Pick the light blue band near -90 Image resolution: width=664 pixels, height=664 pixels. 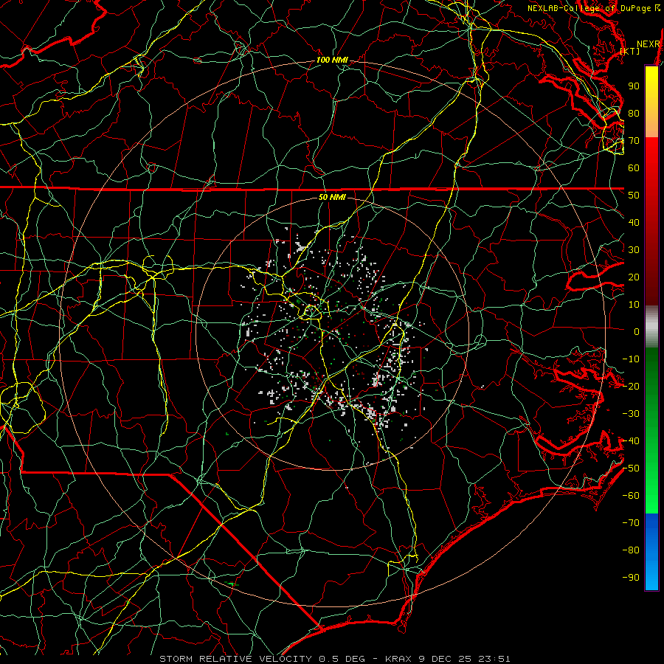[651, 578]
